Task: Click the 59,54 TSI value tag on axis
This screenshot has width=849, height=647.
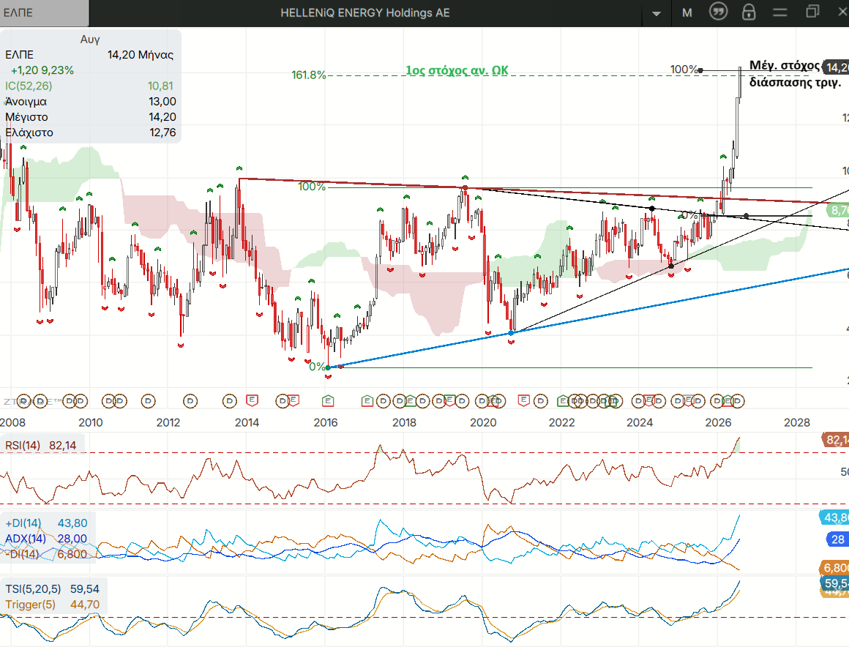Action: pos(834,583)
